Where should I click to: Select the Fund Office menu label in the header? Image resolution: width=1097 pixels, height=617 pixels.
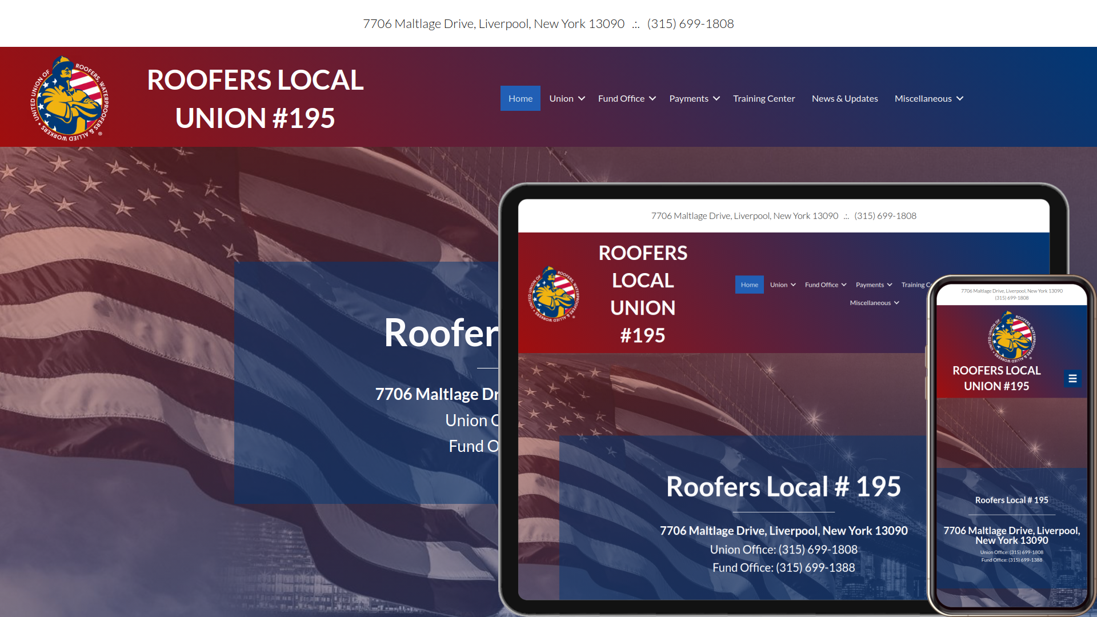(621, 98)
